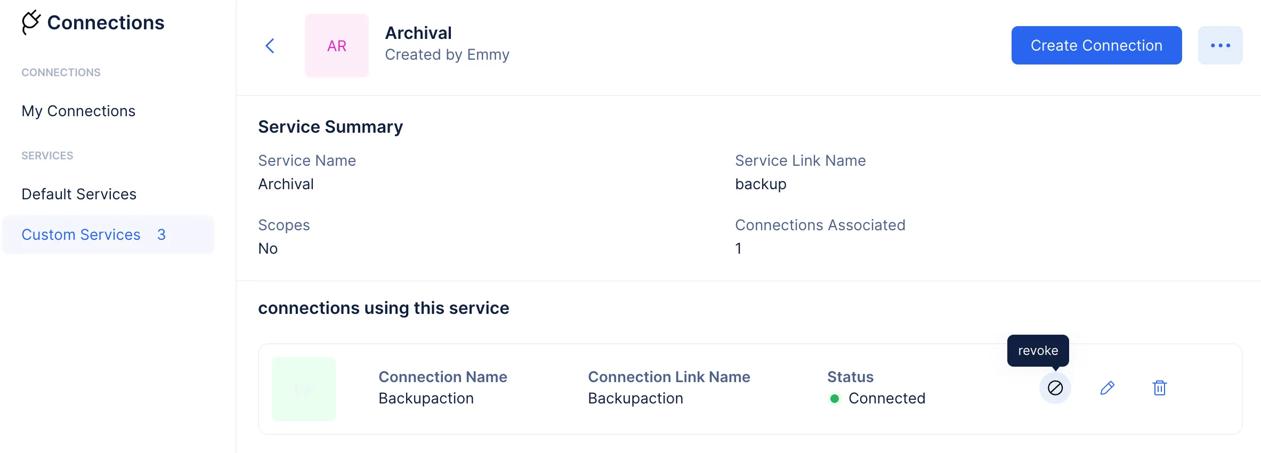Viewport: 1261px width, 453px height.
Task: Click the Backupaction connection name
Action: (x=426, y=398)
